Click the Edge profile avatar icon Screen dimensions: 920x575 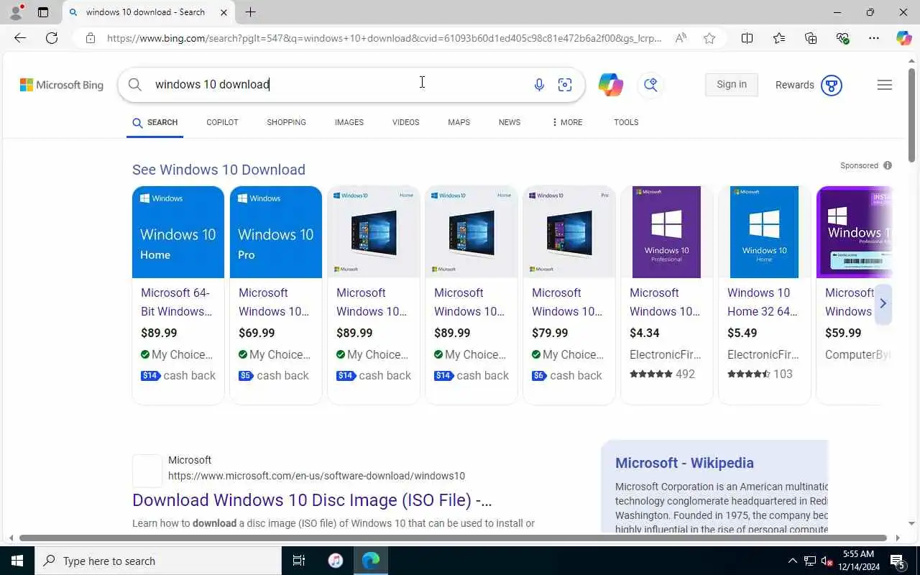(15, 12)
